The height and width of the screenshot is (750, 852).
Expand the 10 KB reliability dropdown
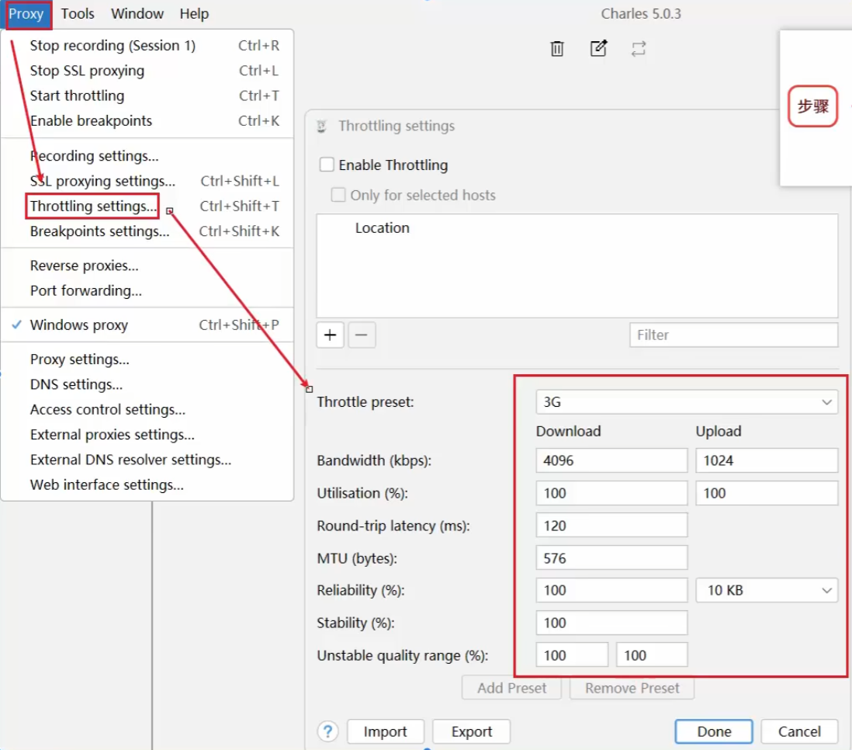767,591
